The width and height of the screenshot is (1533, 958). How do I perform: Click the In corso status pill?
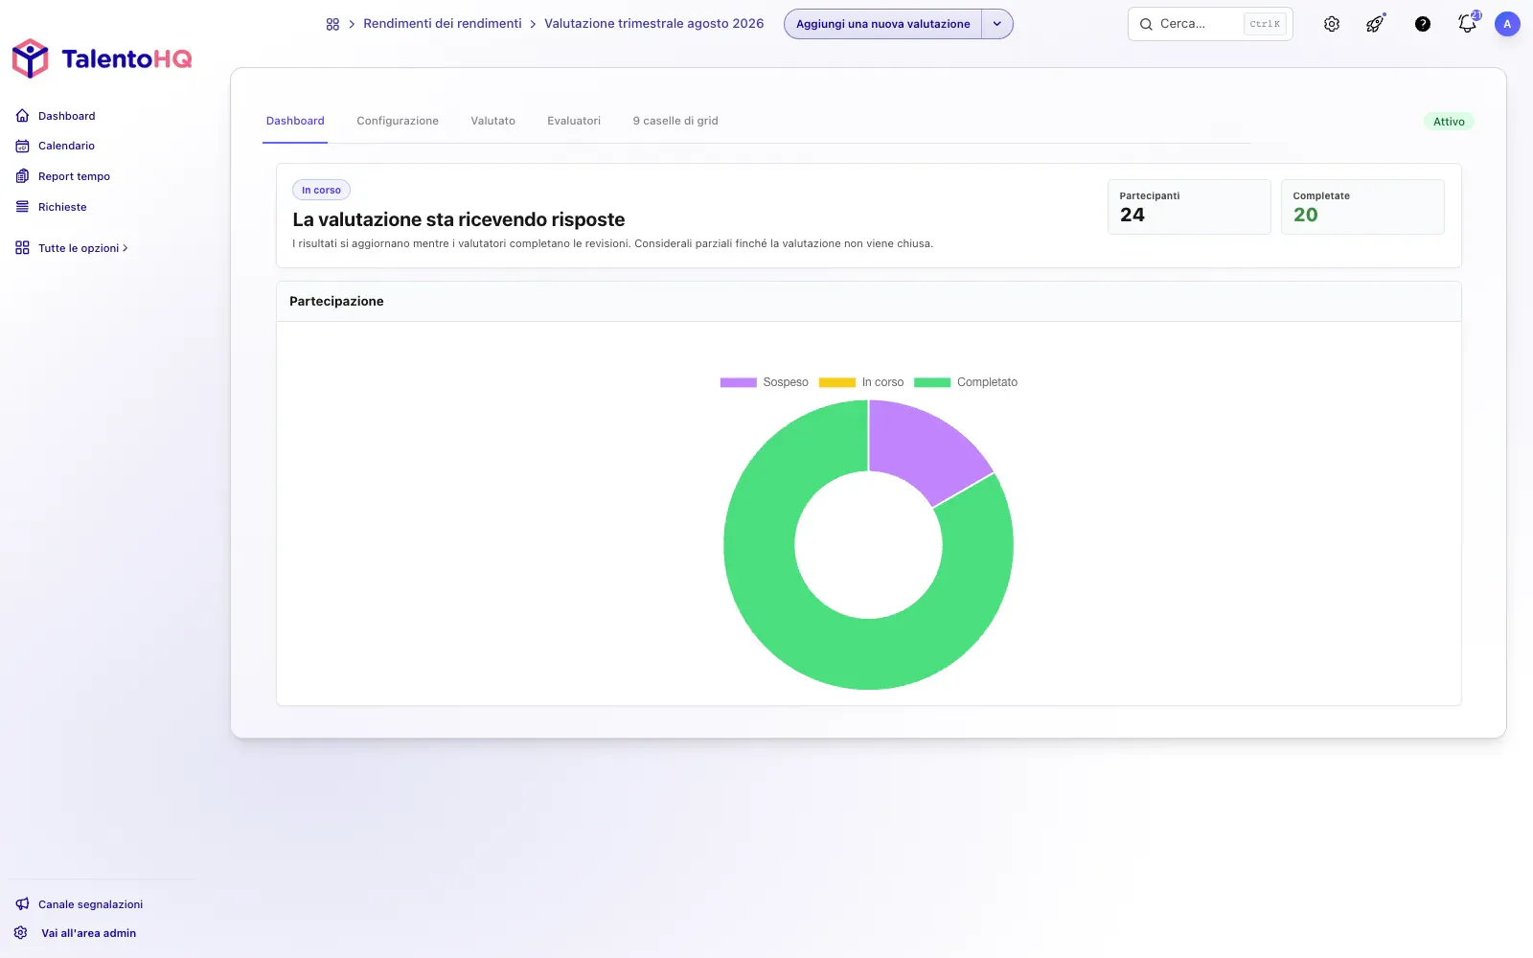pos(321,190)
